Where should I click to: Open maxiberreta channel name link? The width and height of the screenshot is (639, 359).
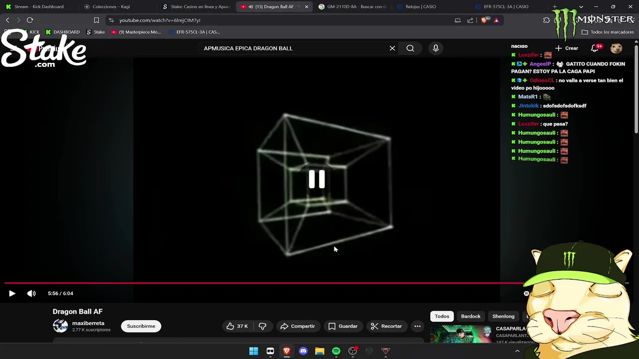tap(88, 323)
